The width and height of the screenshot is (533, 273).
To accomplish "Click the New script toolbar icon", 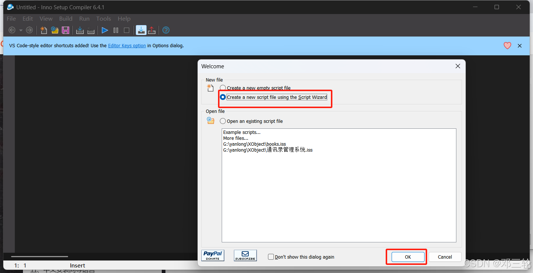I will tap(44, 30).
